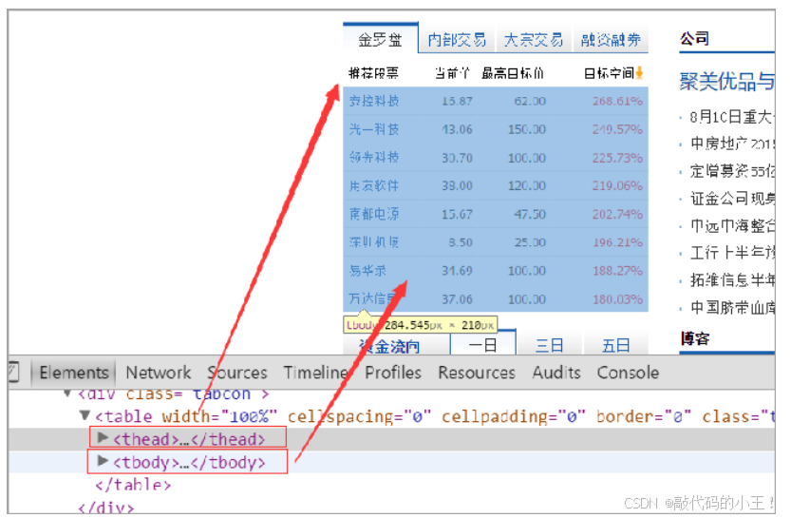Expand the collapsed tbody node
791x518 pixels.
(103, 460)
